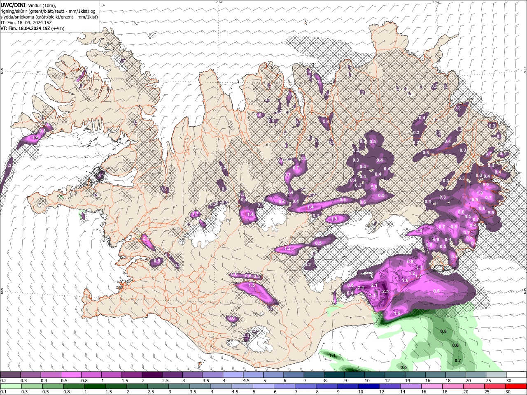This screenshot has height=395, width=527.
Task: Pick the dull purple 0.2 snow swatch
Action: 10,375
